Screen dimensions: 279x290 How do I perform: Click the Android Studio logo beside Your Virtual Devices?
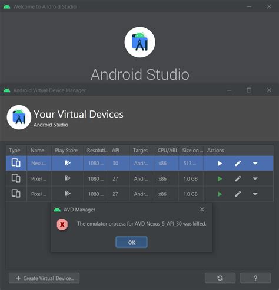19,117
